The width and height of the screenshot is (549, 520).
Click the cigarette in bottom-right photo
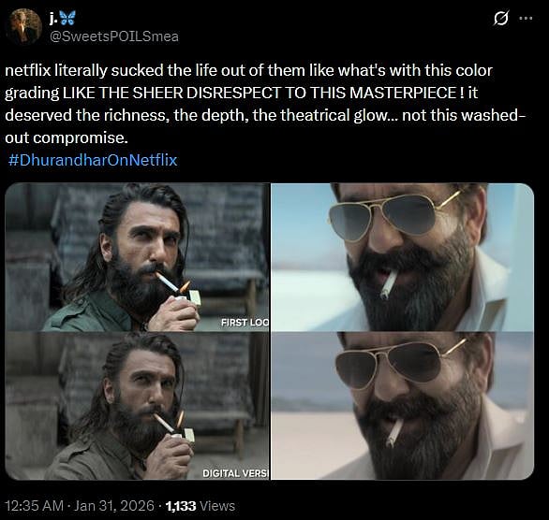[x=393, y=434]
